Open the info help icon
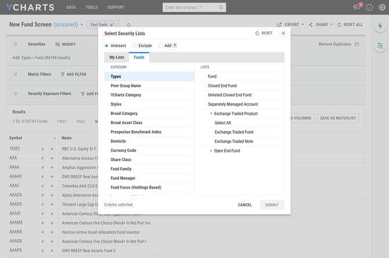This screenshot has width=389, height=258. pos(369,8)
